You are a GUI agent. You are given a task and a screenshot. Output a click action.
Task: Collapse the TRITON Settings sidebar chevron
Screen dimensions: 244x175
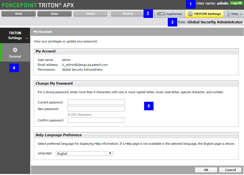coord(27,38)
